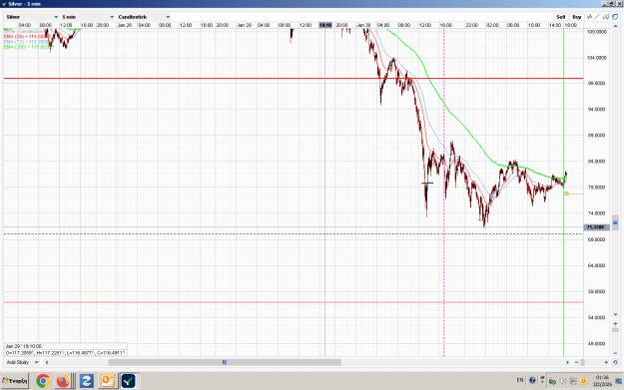Click the price axis scroll down arrow
This screenshot has width=624, height=390.
[x=615, y=315]
